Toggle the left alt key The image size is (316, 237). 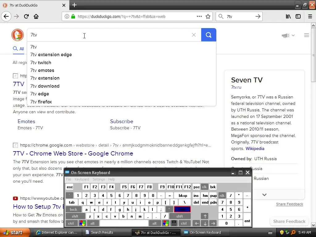pos(93,223)
